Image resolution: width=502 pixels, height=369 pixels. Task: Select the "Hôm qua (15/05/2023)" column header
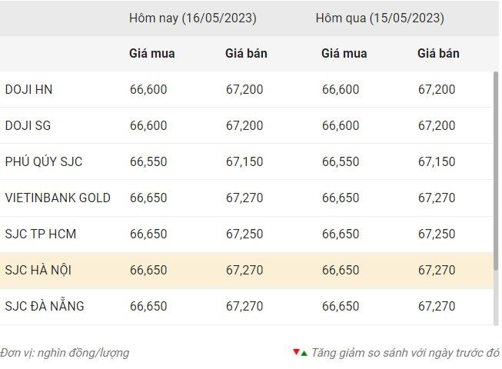380,18
